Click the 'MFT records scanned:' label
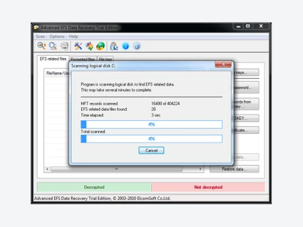303x227 pixels. coord(99,104)
